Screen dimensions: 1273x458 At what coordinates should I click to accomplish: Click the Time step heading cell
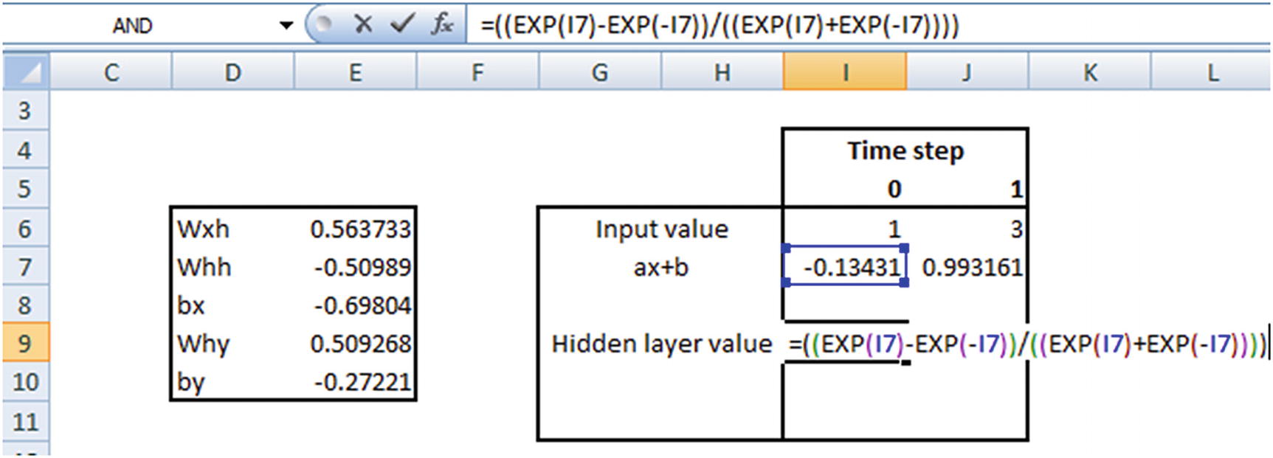click(905, 150)
